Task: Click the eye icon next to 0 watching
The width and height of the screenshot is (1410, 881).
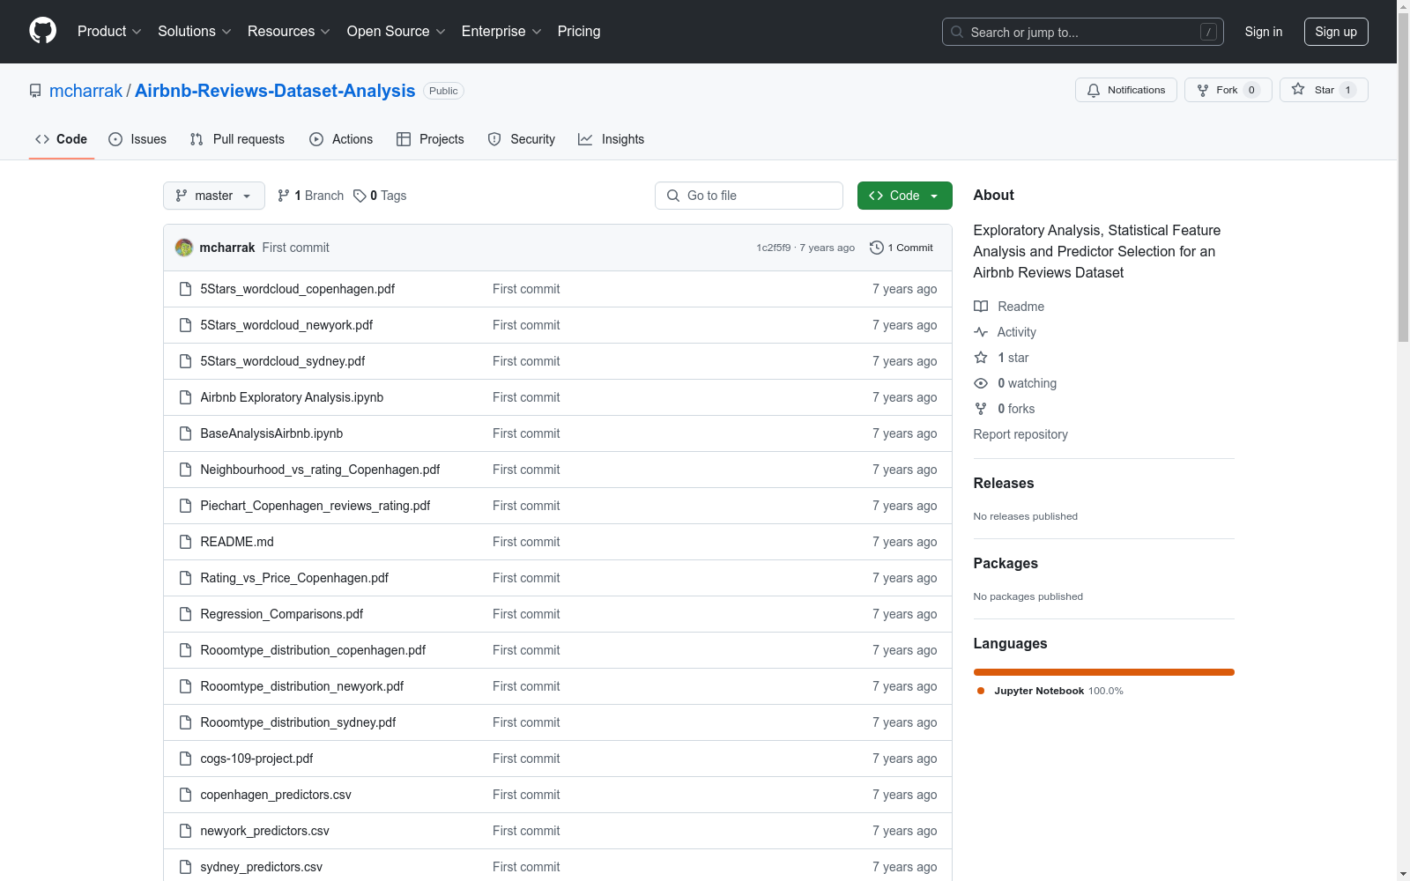Action: [x=981, y=383]
